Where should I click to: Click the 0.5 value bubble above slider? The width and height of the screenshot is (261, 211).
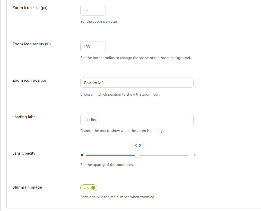[x=138, y=145]
